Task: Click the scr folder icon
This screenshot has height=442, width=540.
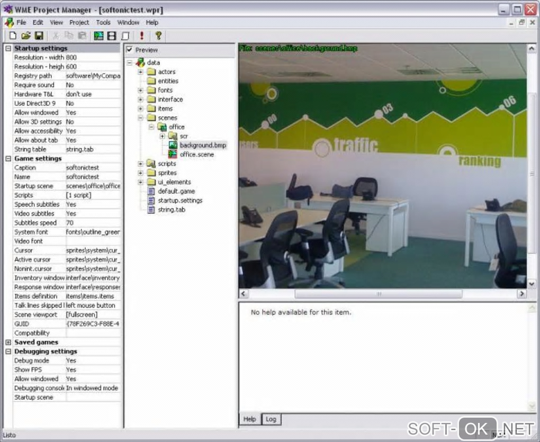Action: (173, 136)
